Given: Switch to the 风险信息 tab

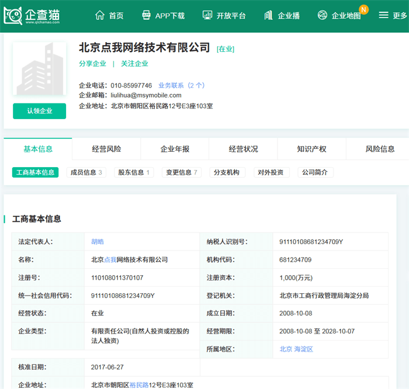Looking at the screenshot, I should click(380, 149).
